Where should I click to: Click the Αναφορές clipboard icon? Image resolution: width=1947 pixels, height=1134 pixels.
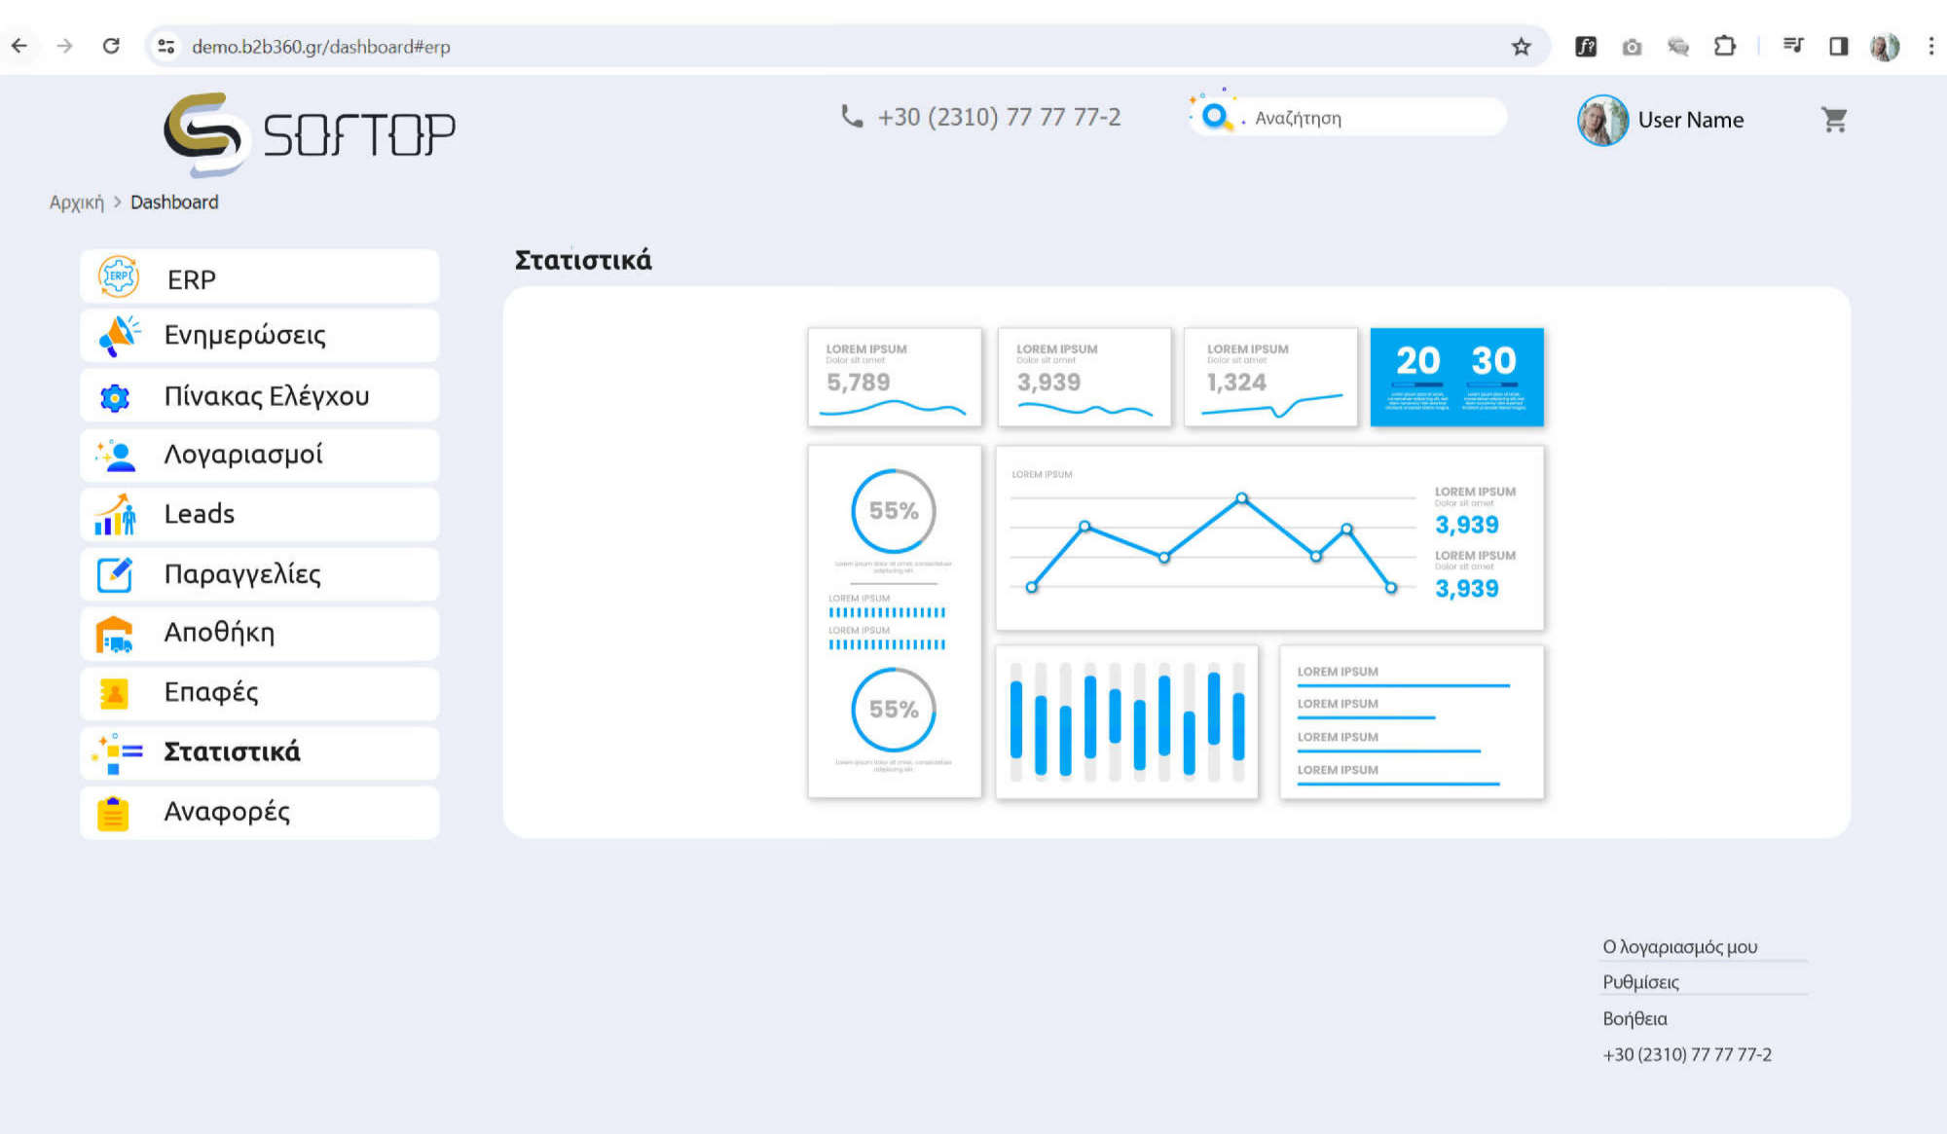coord(113,813)
